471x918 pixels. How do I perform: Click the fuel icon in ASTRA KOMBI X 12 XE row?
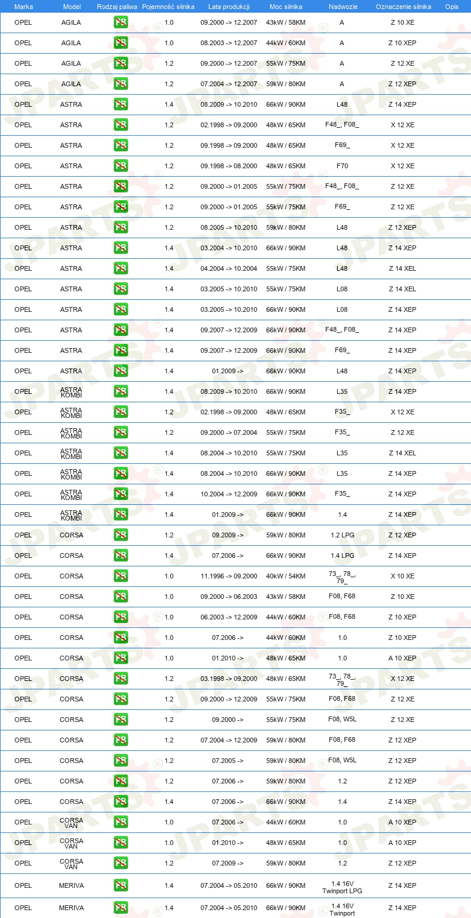click(x=120, y=412)
